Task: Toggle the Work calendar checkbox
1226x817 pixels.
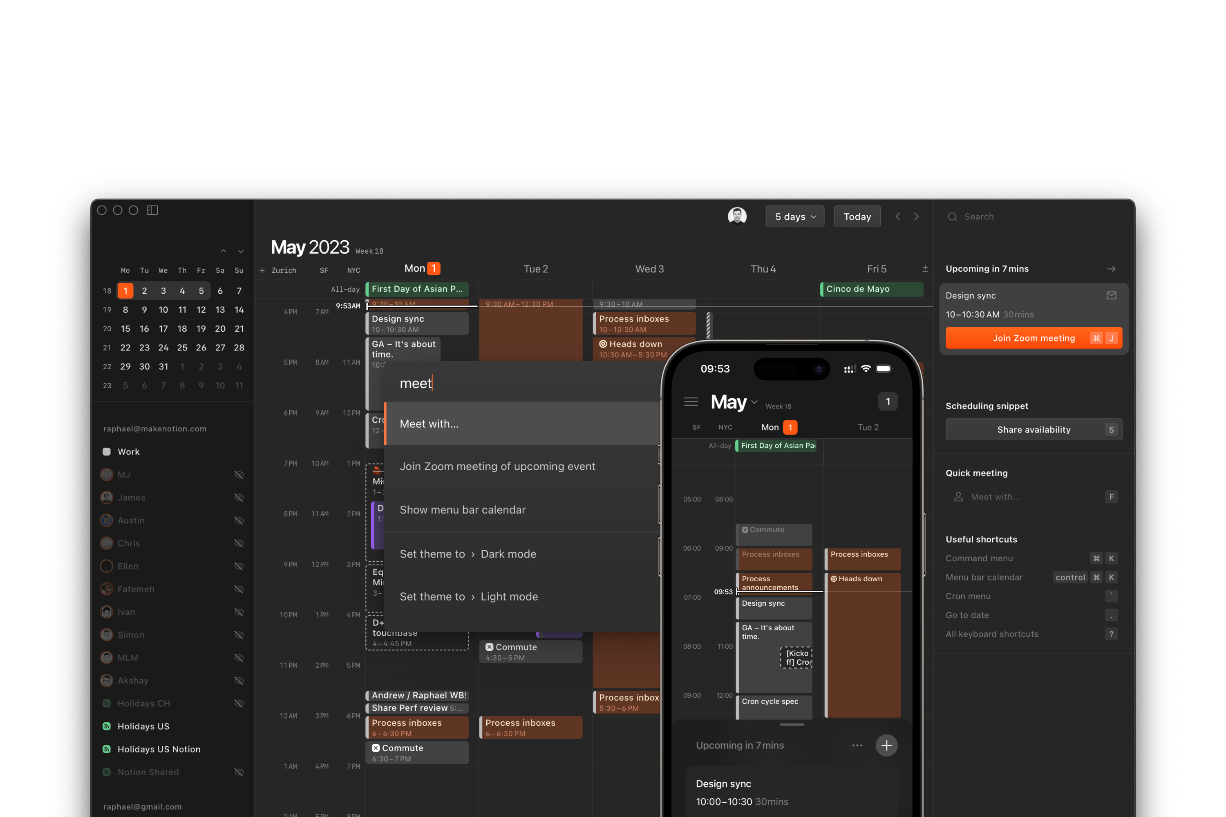Action: coord(106,452)
